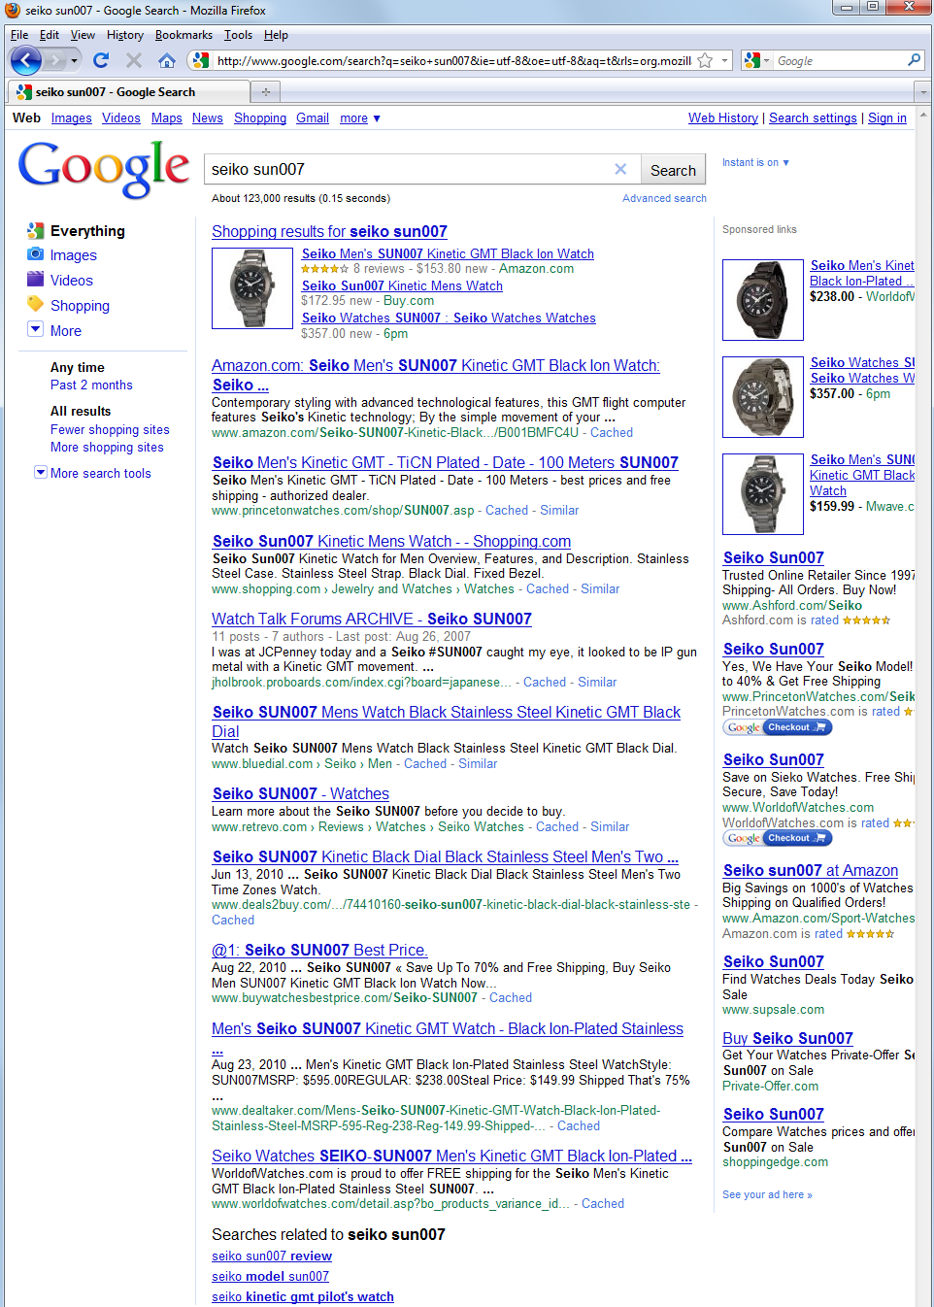Open the back/forward history dropdown arrow
Screen dimensions: 934x1307
(x=74, y=61)
